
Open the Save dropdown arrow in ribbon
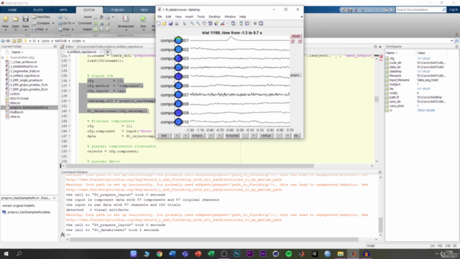point(26,30)
